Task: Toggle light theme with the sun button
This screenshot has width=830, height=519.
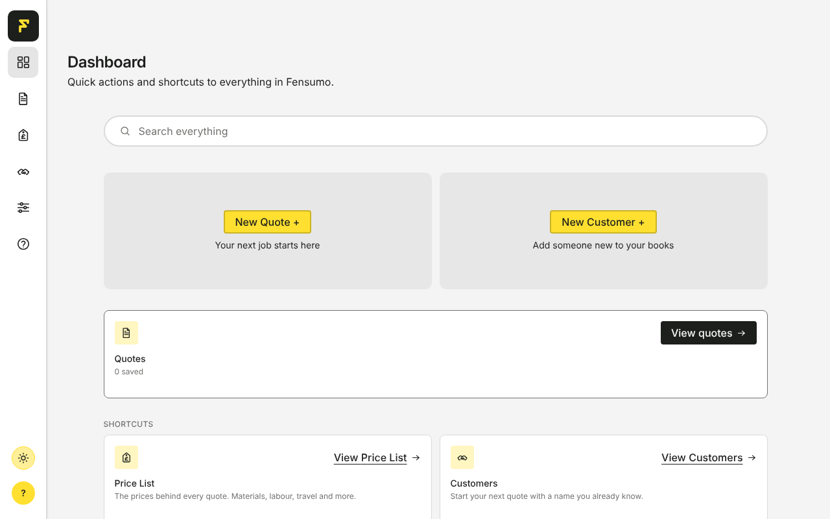Action: point(23,458)
